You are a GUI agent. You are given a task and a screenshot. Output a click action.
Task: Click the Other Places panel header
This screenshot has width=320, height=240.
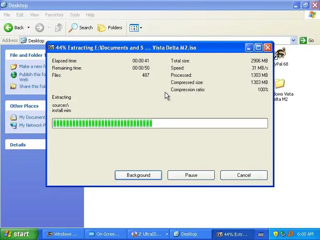pyautogui.click(x=25, y=106)
